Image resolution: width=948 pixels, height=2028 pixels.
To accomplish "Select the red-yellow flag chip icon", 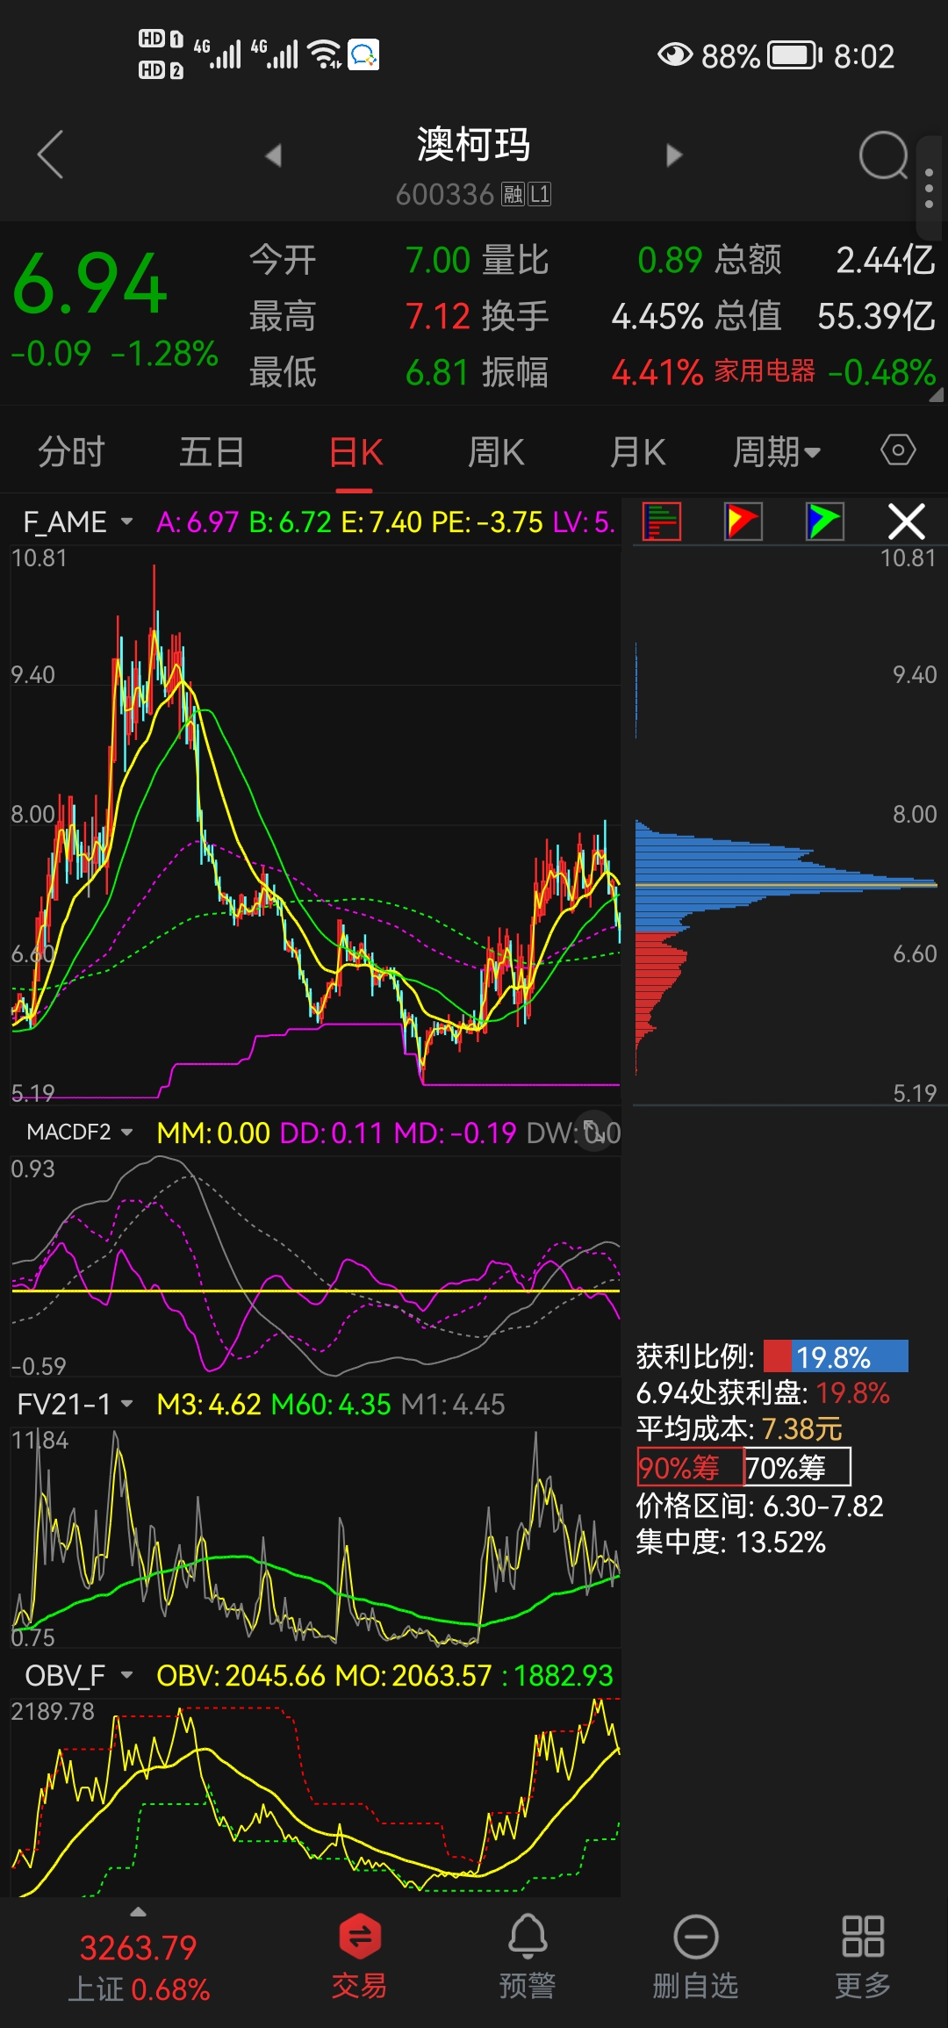I will click(x=743, y=521).
